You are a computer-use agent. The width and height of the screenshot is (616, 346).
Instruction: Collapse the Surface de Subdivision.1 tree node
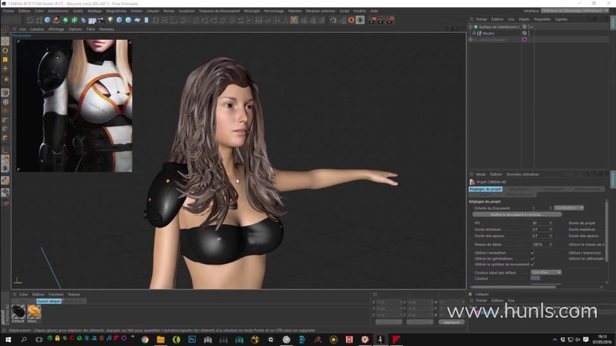[x=470, y=27]
